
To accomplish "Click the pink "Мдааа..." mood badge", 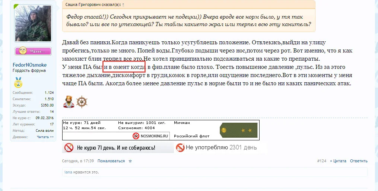I will (x=33, y=51).
